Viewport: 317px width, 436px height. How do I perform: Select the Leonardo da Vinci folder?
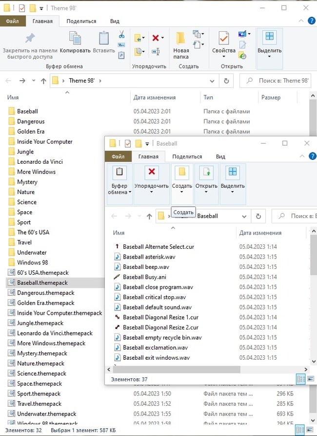coord(40,162)
